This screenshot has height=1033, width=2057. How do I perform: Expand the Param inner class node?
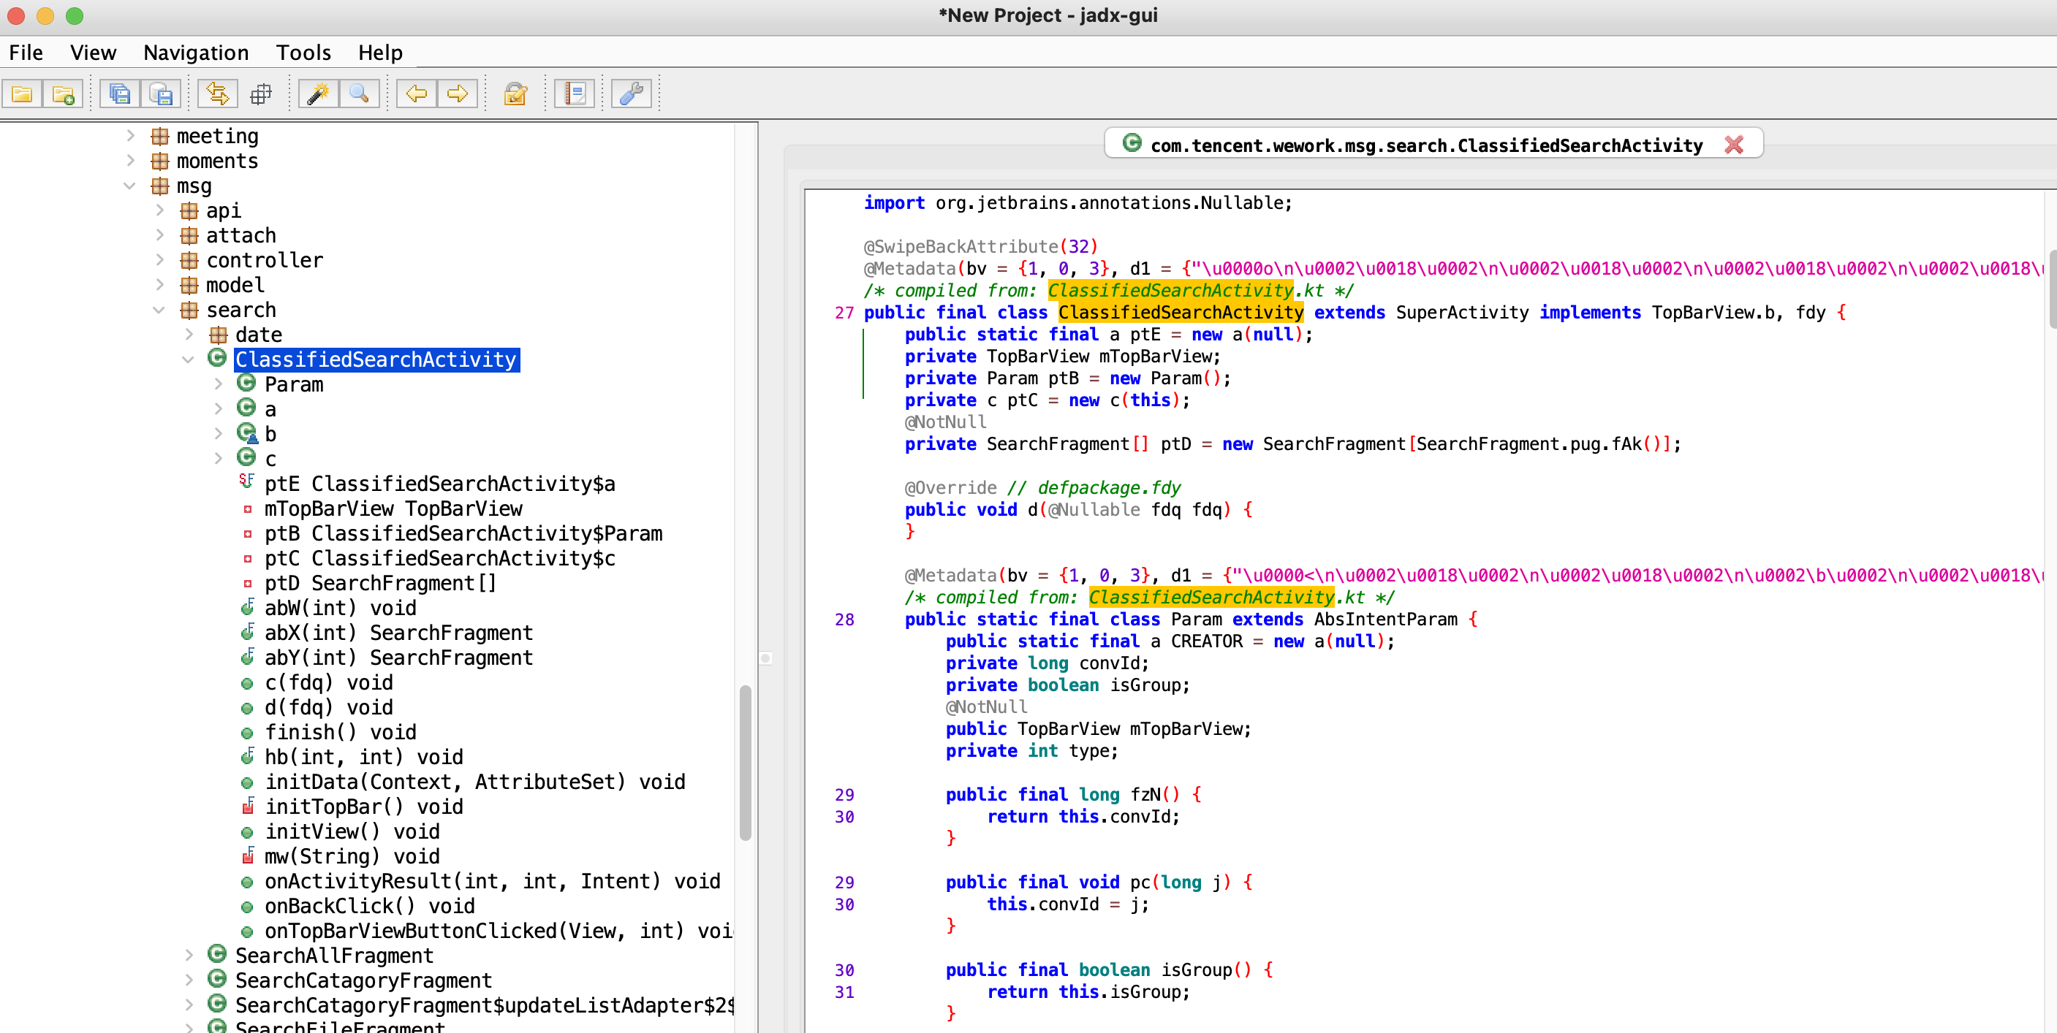tap(218, 385)
